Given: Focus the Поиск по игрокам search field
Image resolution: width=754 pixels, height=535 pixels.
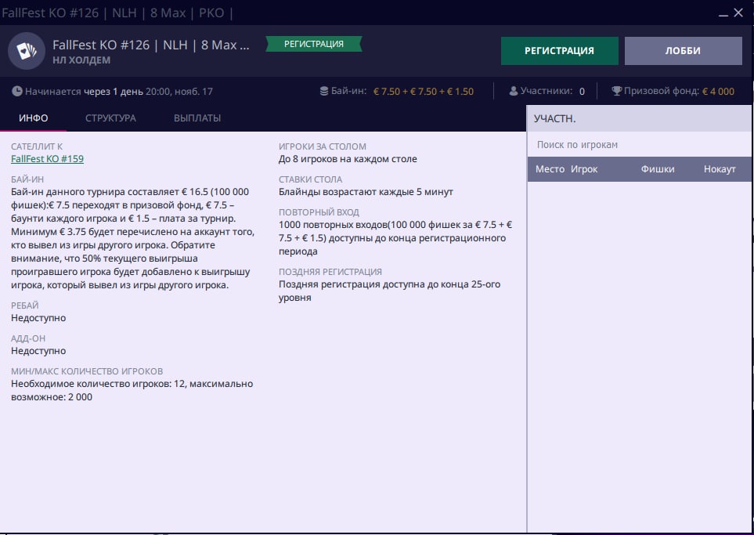Looking at the screenshot, I should pos(640,145).
